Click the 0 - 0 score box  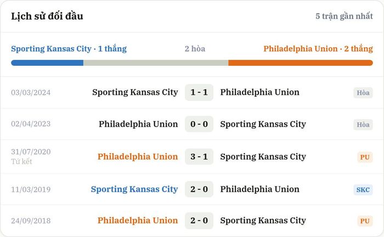[x=199, y=124]
